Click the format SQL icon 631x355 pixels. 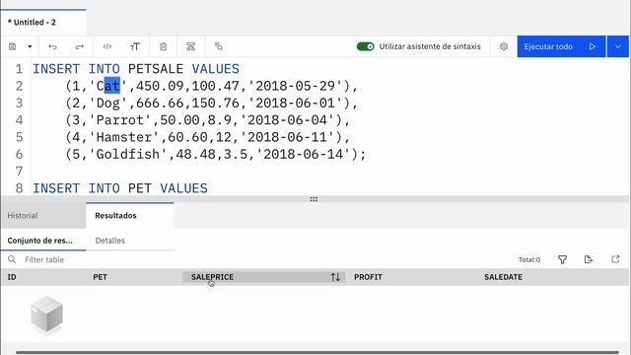pyautogui.click(x=190, y=46)
